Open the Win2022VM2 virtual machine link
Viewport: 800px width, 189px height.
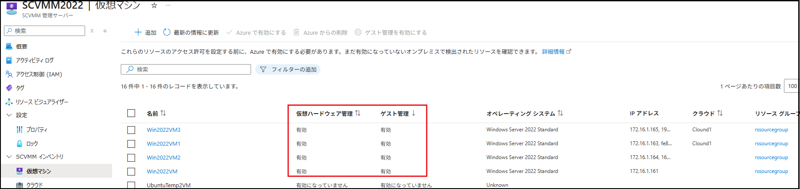163,158
